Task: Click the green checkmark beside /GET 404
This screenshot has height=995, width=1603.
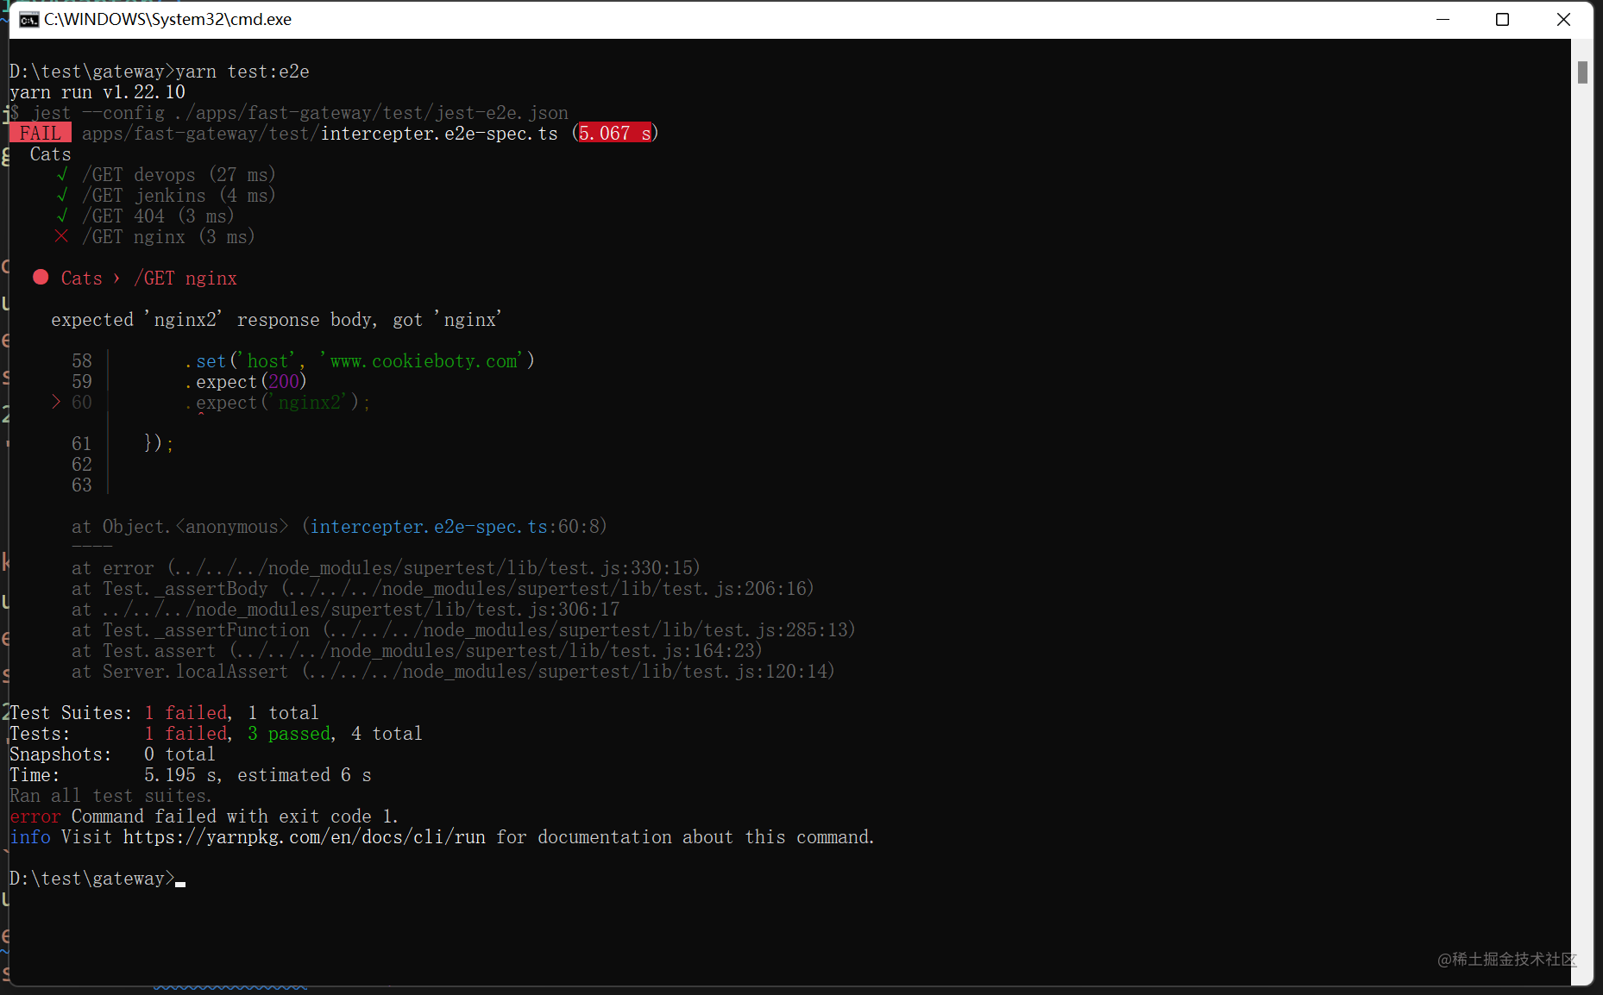Action: pos(62,216)
